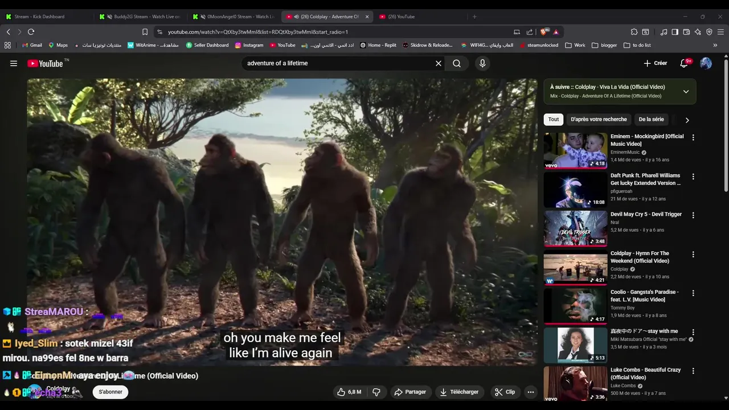Open options for Devil May Cry 5 video

[x=693, y=215]
